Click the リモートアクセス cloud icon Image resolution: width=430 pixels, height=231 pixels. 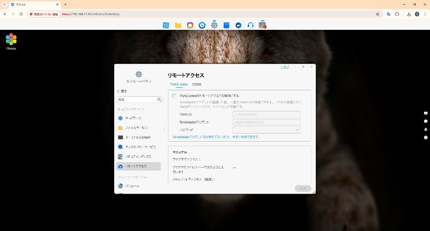point(121,166)
